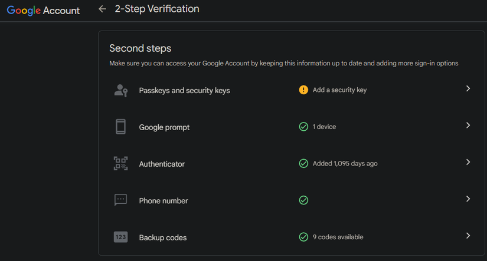Open Google prompt row chevron

click(x=468, y=125)
